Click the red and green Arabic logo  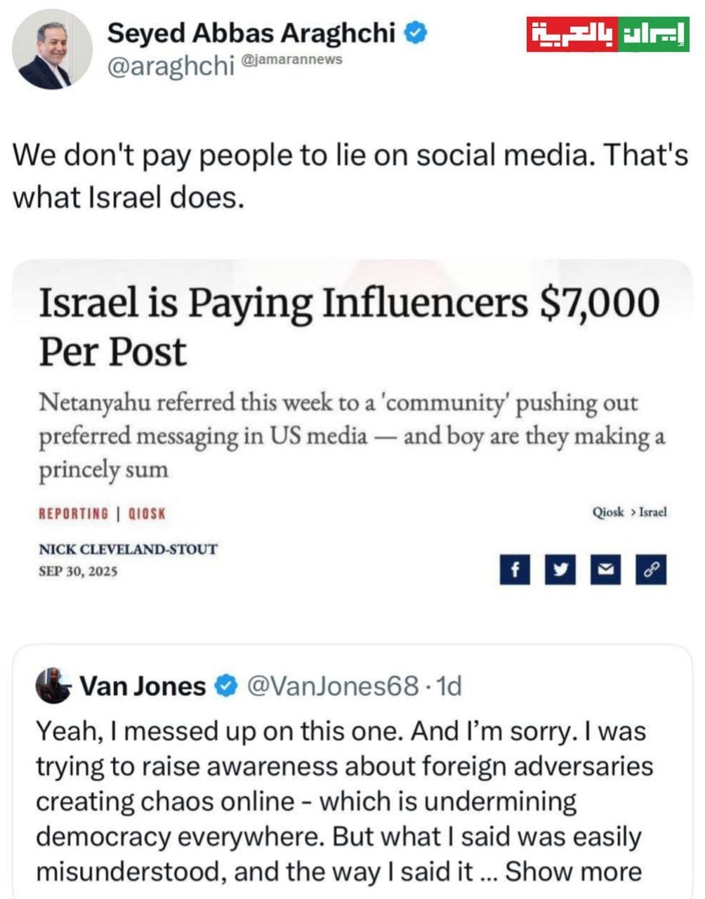click(x=608, y=35)
